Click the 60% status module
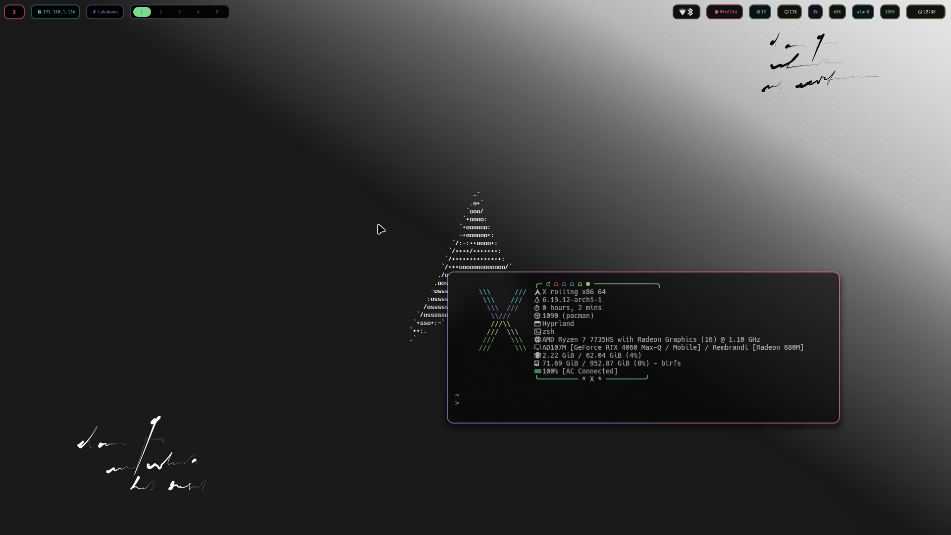 [837, 12]
